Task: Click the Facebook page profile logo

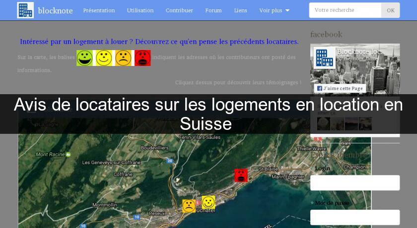Action: click(325, 58)
